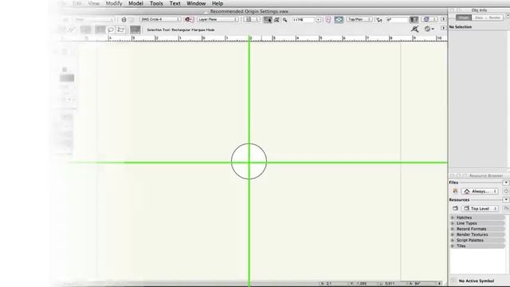Image resolution: width=510 pixels, height=287 pixels.
Task: Open the gear options dropdown in tool bar
Action: [429, 29]
